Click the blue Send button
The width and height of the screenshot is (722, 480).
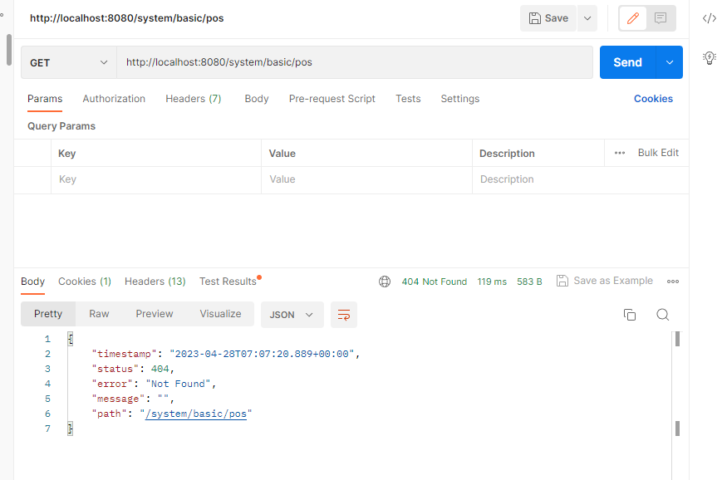point(627,62)
